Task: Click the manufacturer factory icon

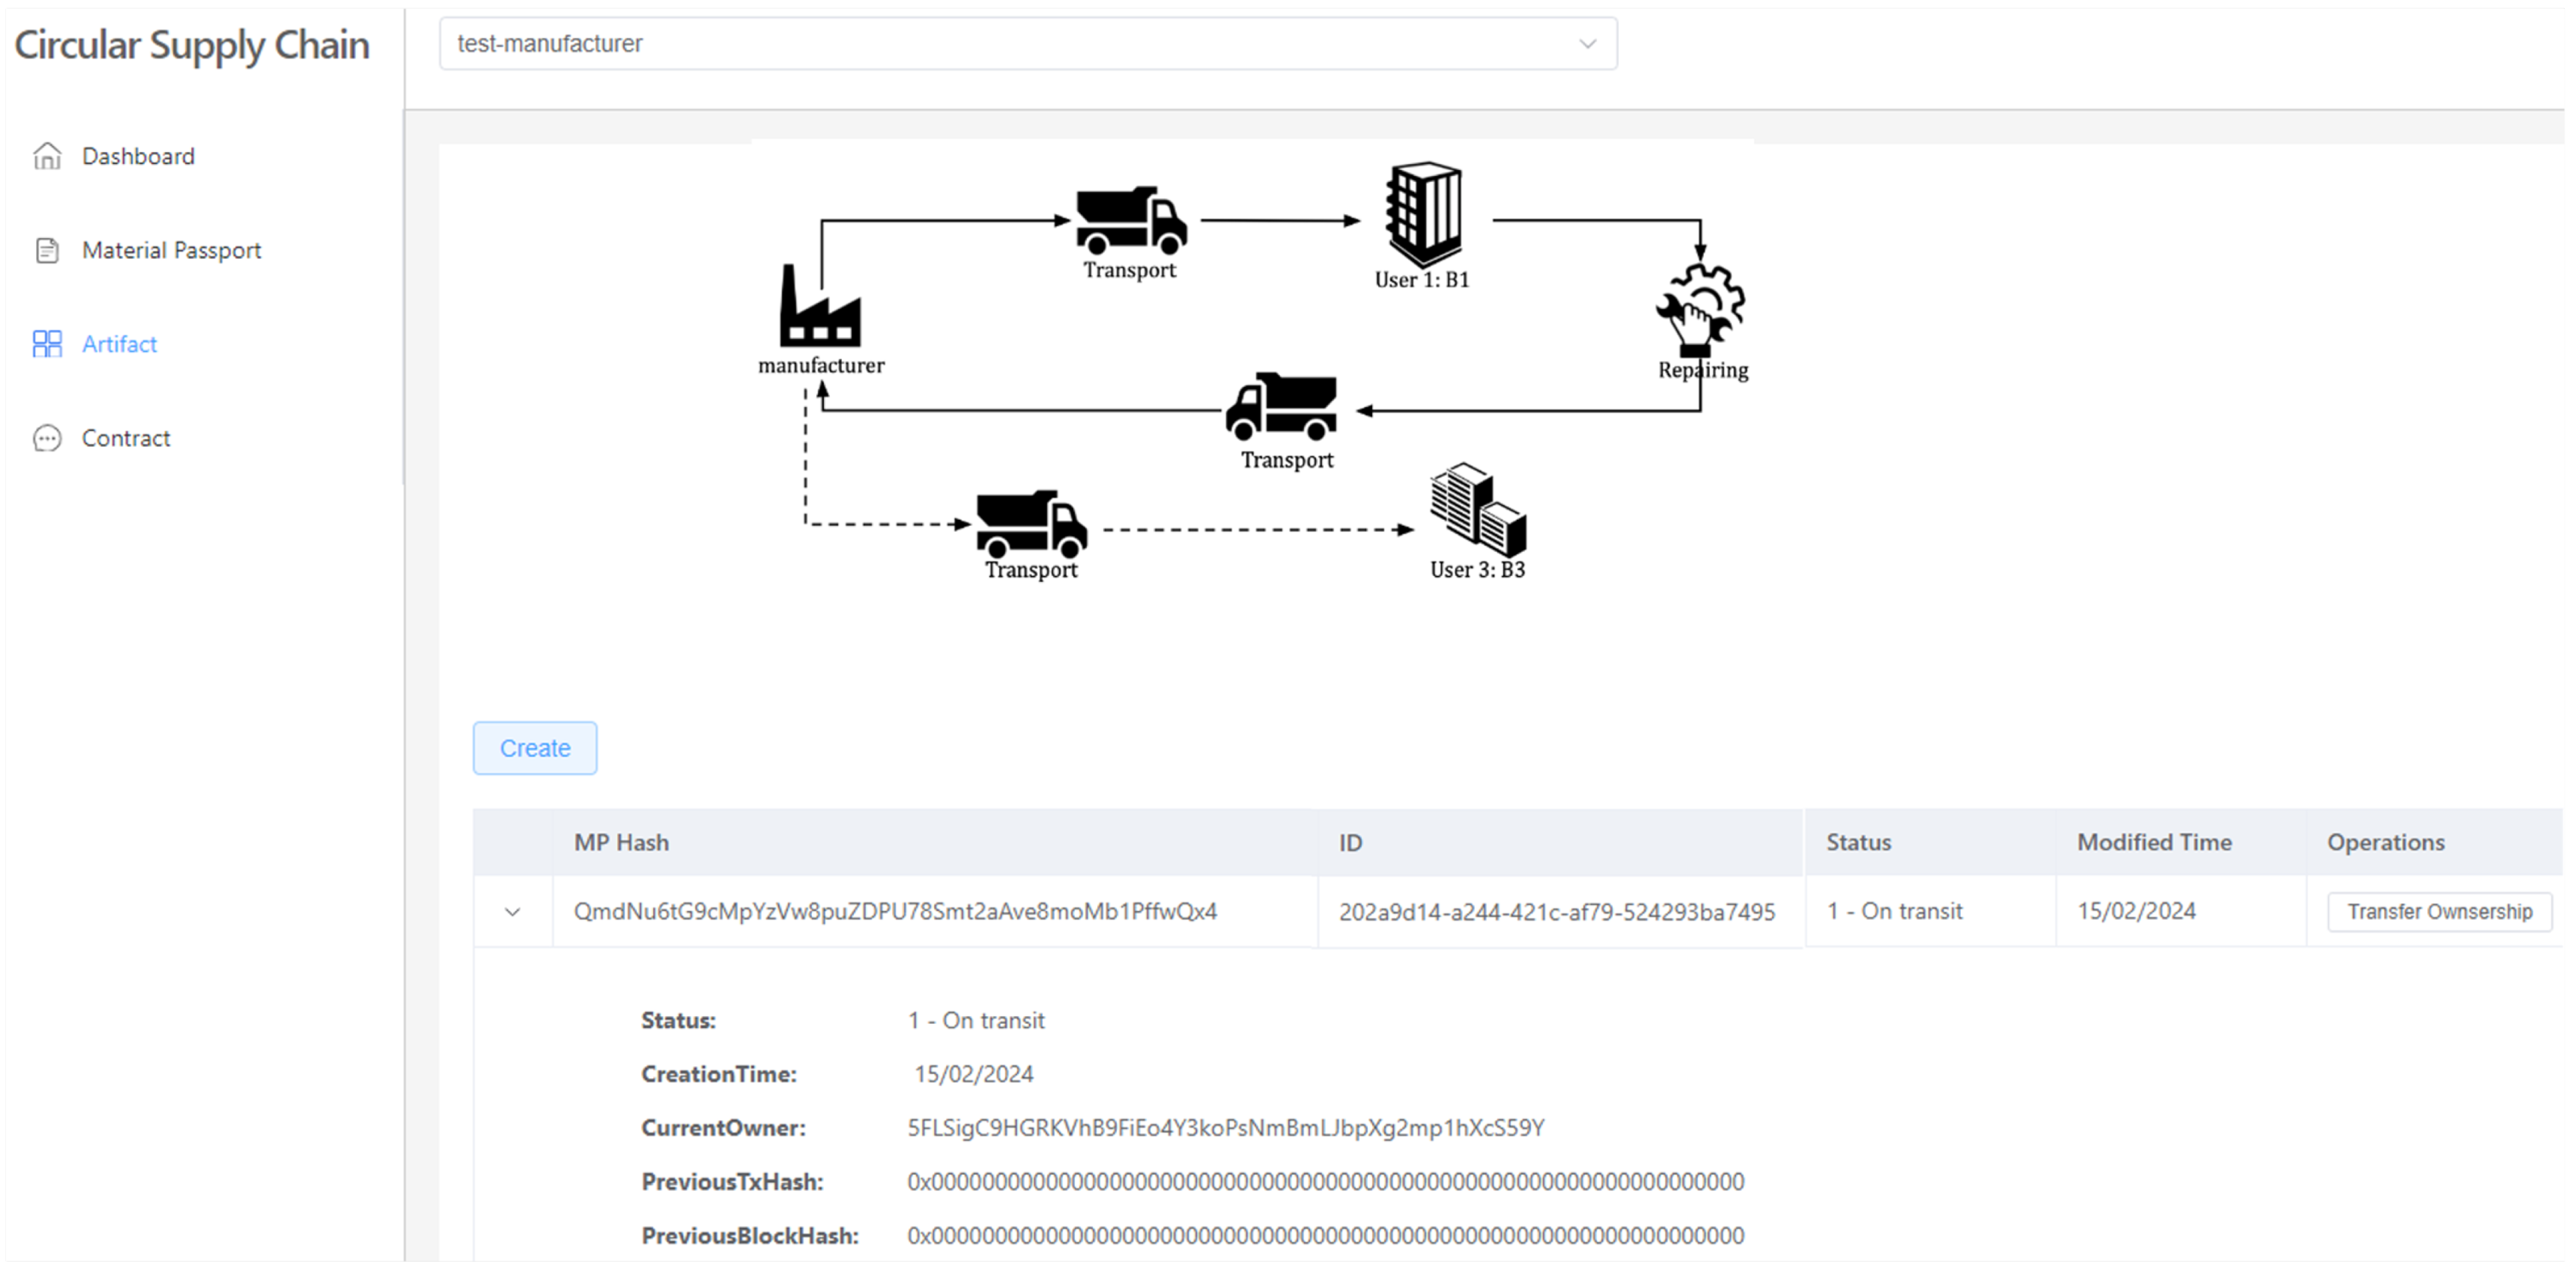Action: click(820, 305)
